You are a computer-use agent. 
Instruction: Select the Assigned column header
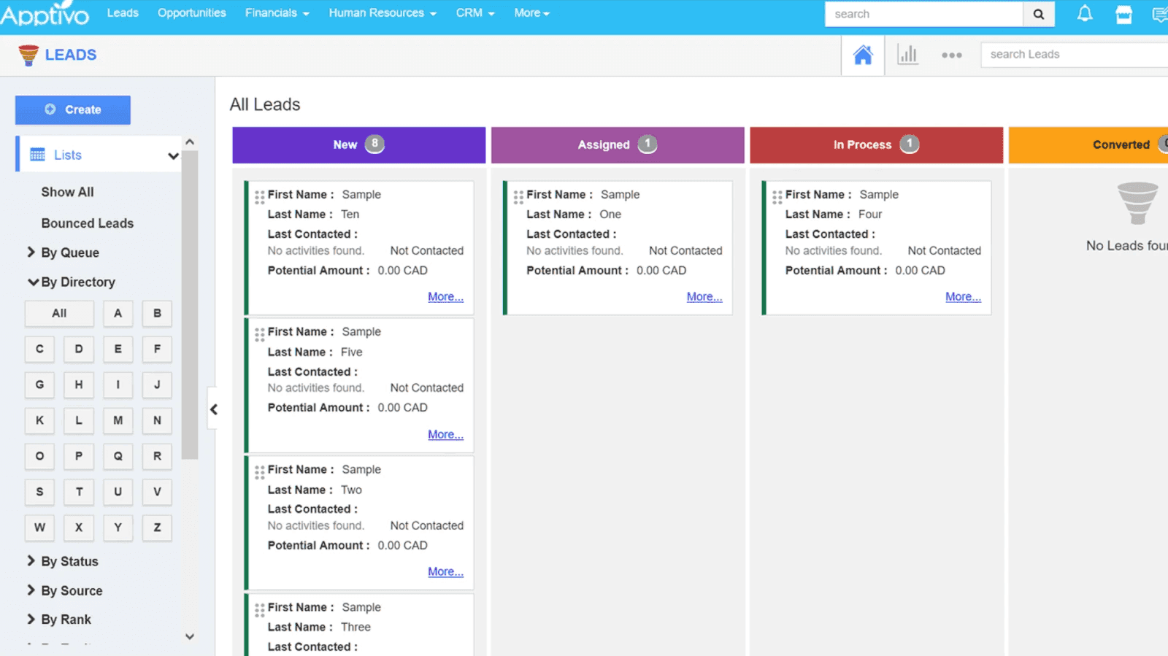pos(618,144)
